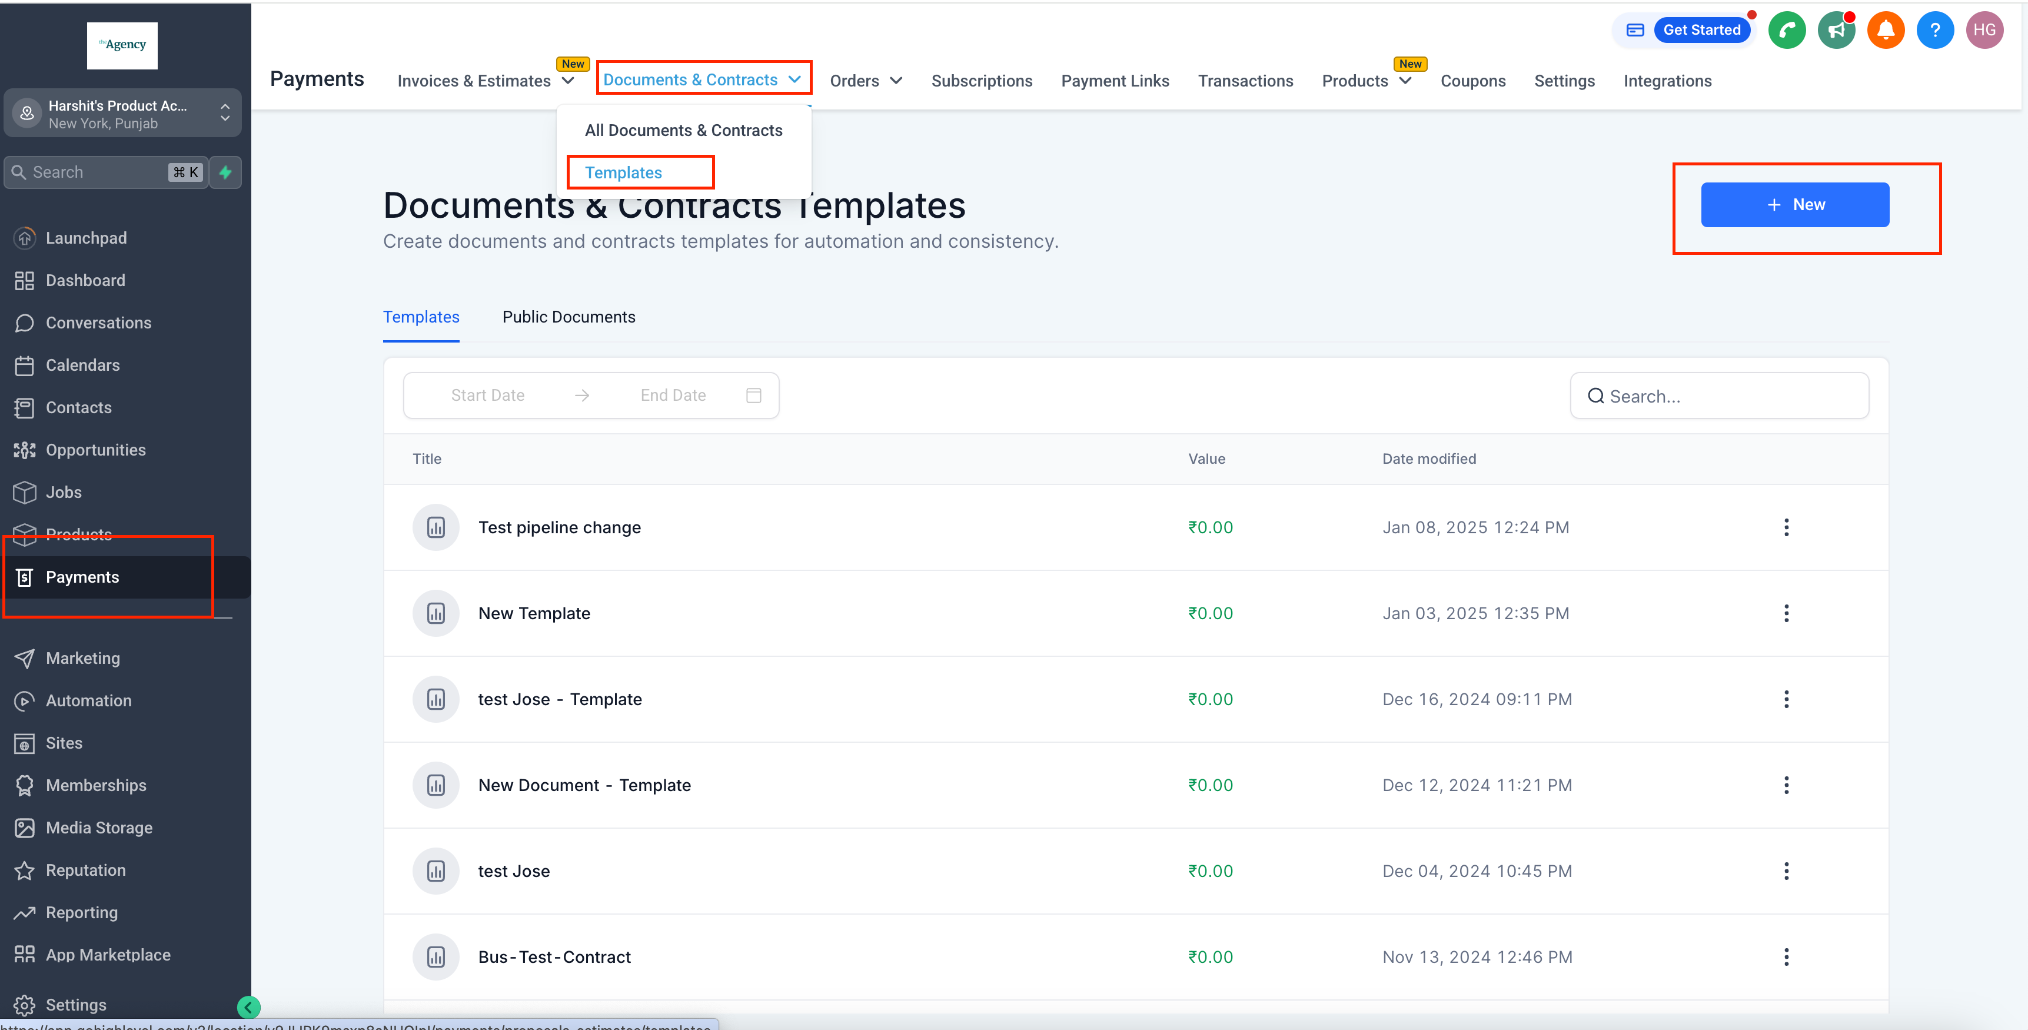Viewport: 2028px width, 1030px height.
Task: Open the HG user avatar menu
Action: [x=1984, y=30]
